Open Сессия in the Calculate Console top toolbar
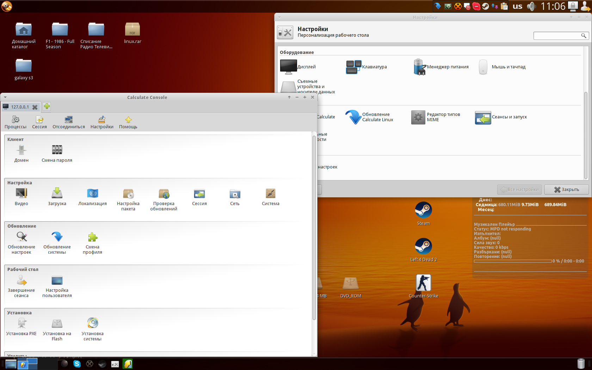 coord(39,122)
